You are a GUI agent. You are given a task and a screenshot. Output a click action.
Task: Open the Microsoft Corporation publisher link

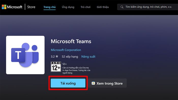(x=66, y=50)
